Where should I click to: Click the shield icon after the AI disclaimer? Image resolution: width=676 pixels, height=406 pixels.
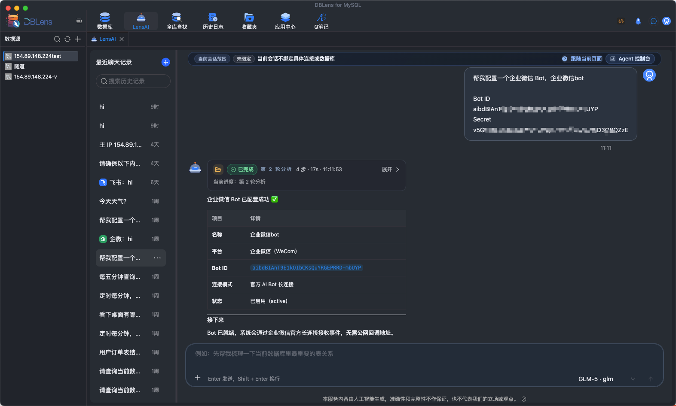click(x=524, y=399)
